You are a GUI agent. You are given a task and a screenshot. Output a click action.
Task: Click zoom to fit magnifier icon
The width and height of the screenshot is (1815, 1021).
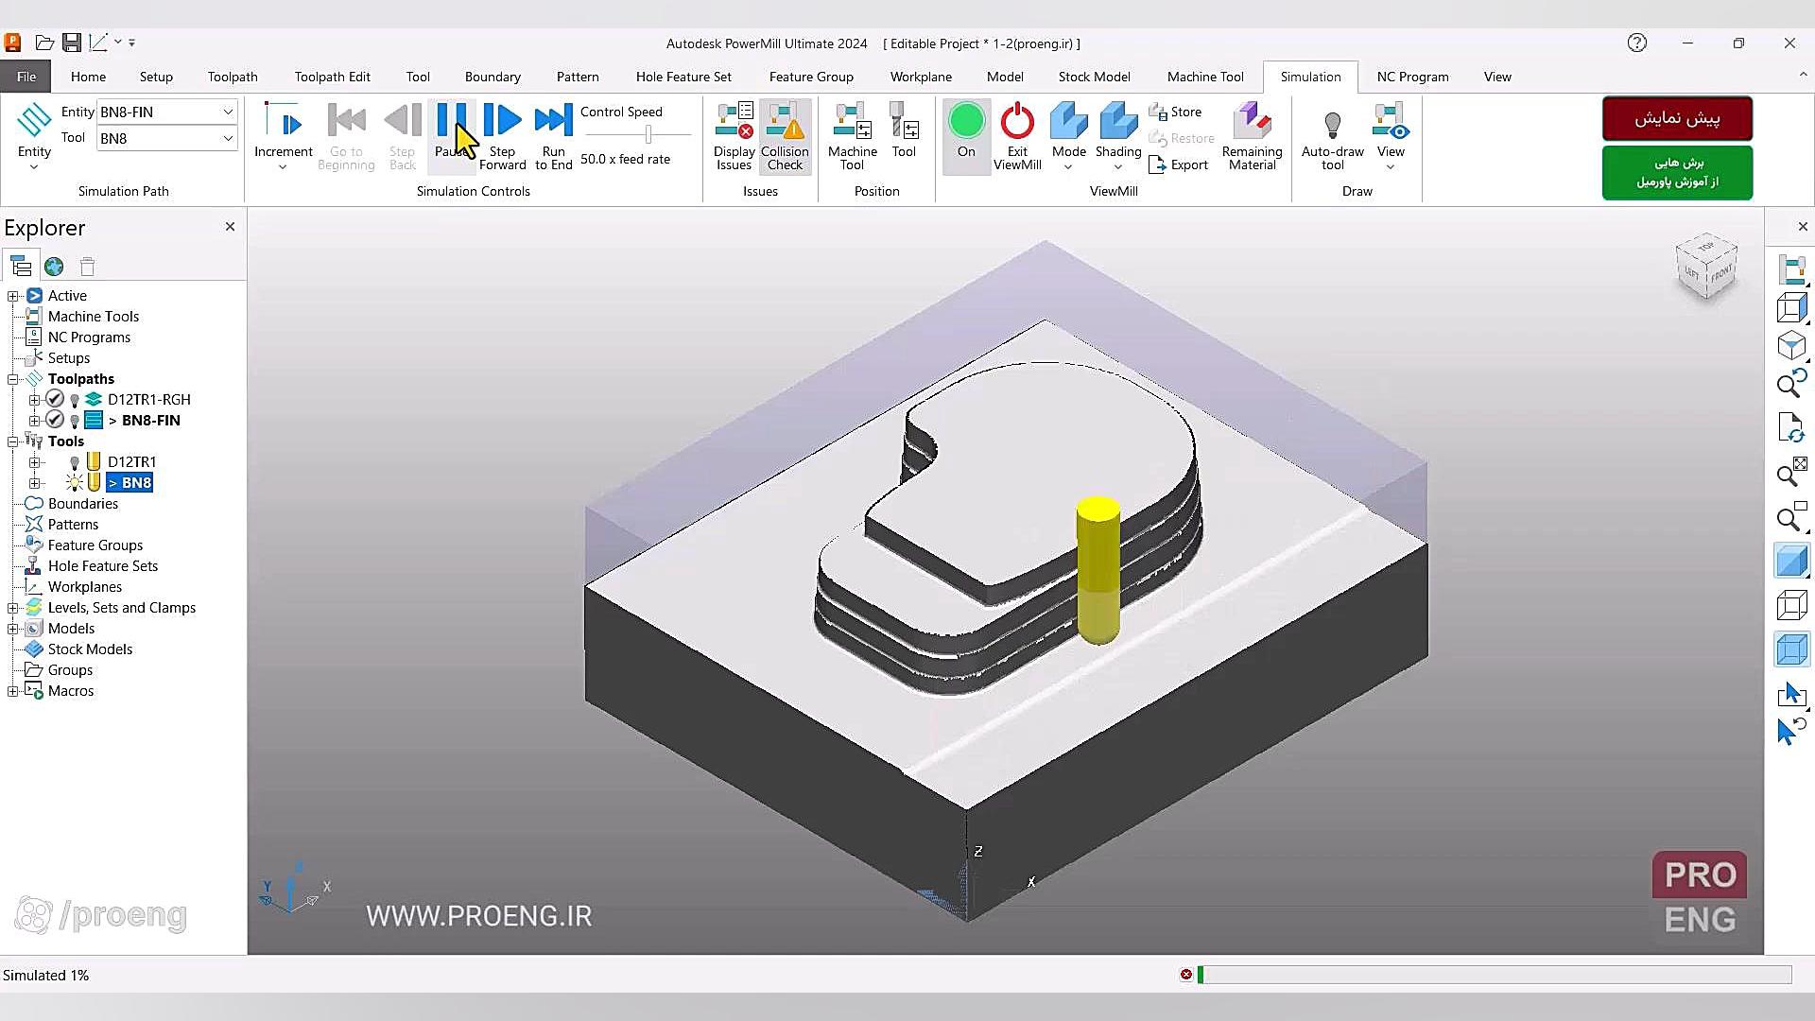click(1791, 471)
